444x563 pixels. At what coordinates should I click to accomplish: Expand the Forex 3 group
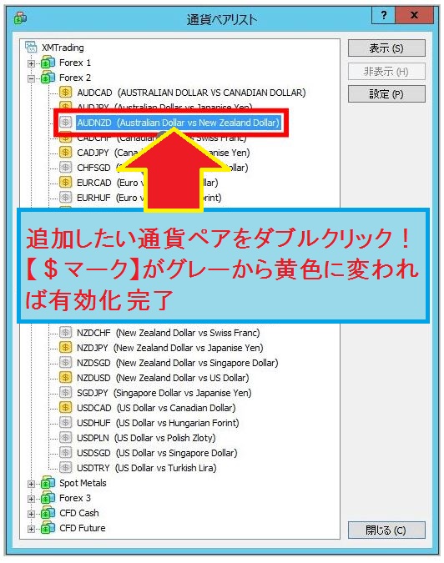click(31, 499)
